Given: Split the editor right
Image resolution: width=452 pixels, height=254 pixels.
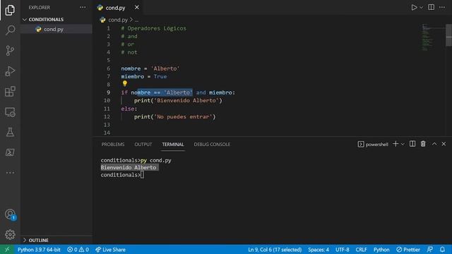Looking at the screenshot, I should (431, 8).
